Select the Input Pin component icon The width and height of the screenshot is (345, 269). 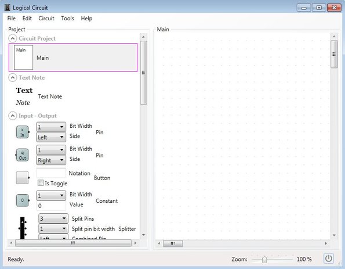click(23, 132)
